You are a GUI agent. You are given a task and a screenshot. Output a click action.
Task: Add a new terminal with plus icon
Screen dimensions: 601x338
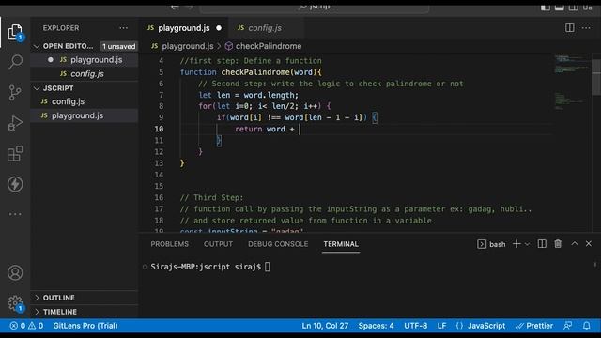tap(516, 244)
